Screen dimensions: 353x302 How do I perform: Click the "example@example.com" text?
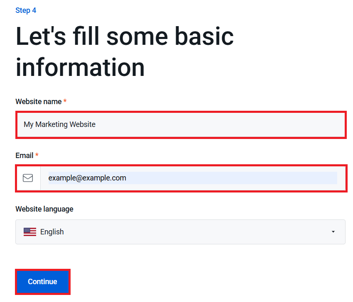87,178
